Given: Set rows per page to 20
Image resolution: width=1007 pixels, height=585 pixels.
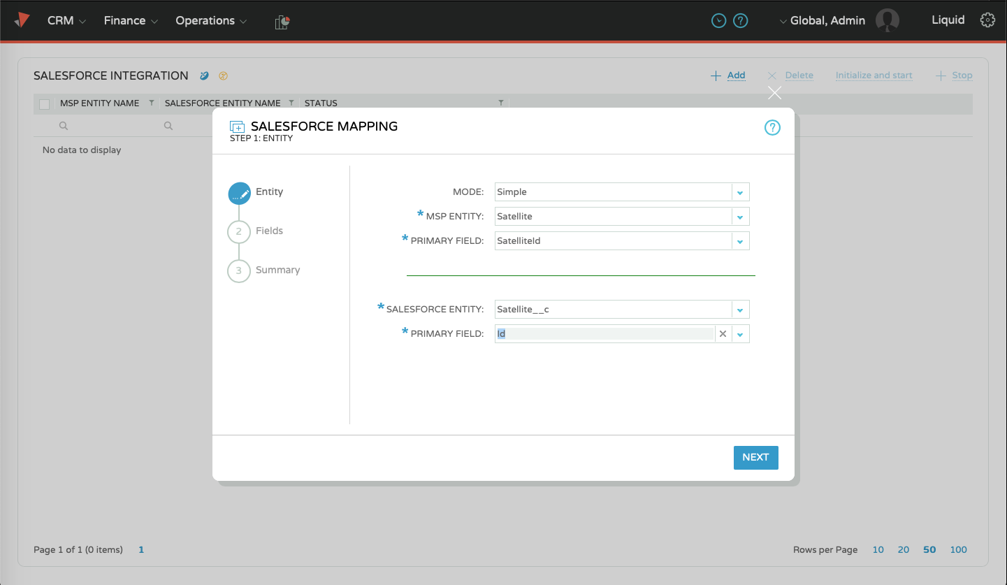Looking at the screenshot, I should pos(904,550).
